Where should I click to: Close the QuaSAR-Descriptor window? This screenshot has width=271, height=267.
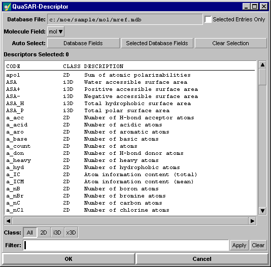264,7
